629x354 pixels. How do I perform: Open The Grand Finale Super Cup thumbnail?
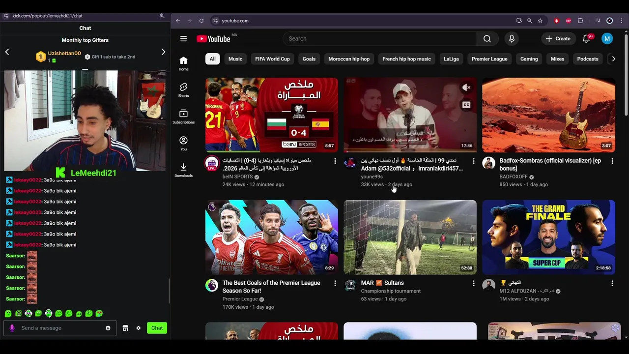tap(548, 237)
